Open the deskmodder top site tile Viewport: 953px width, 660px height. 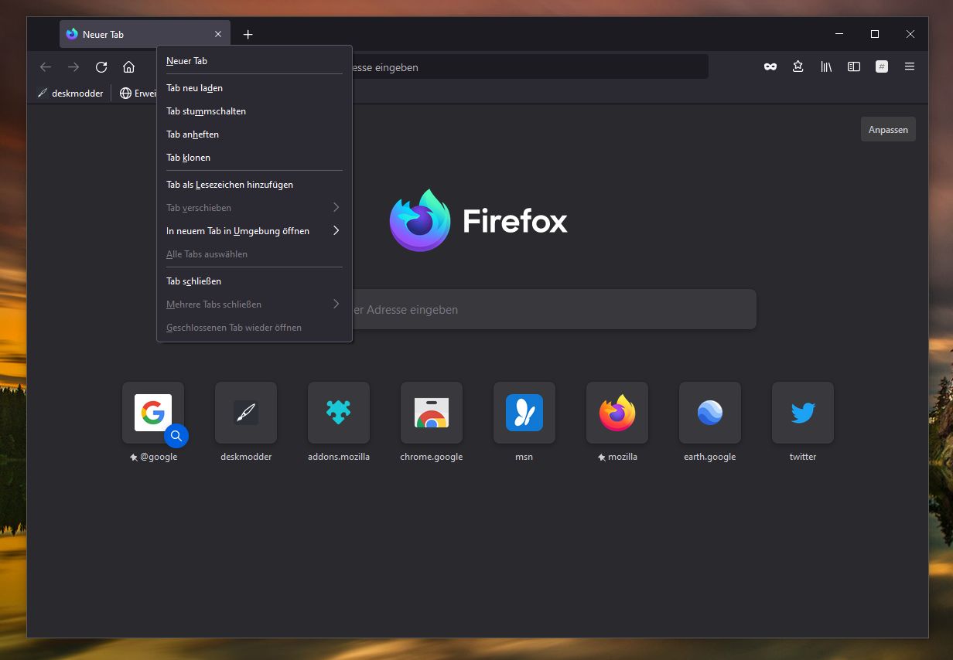click(x=246, y=413)
